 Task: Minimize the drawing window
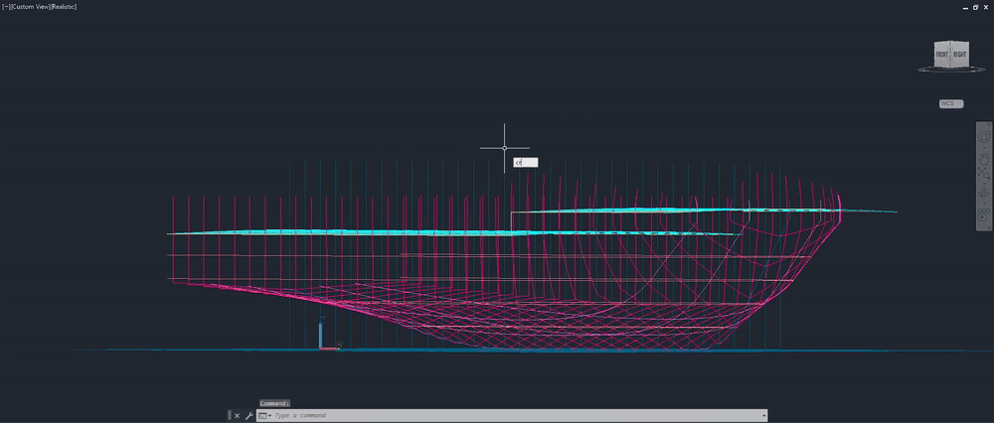point(965,8)
